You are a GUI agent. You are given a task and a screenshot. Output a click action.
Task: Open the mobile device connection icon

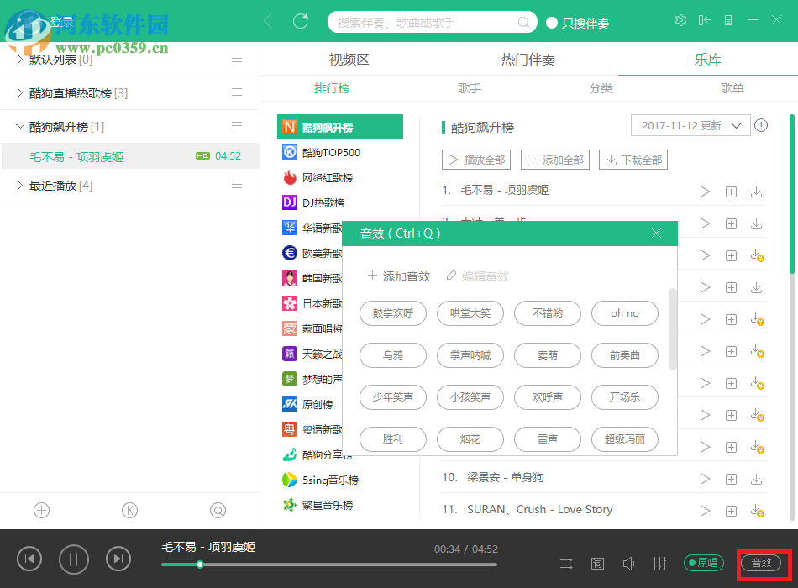[727, 19]
